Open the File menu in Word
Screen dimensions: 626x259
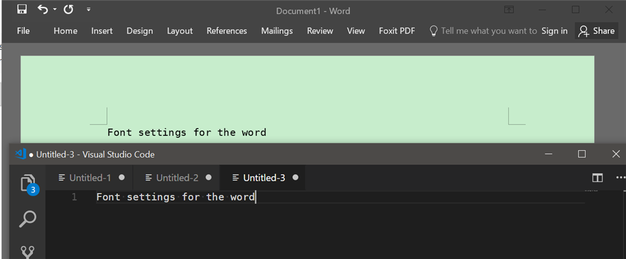[23, 31]
